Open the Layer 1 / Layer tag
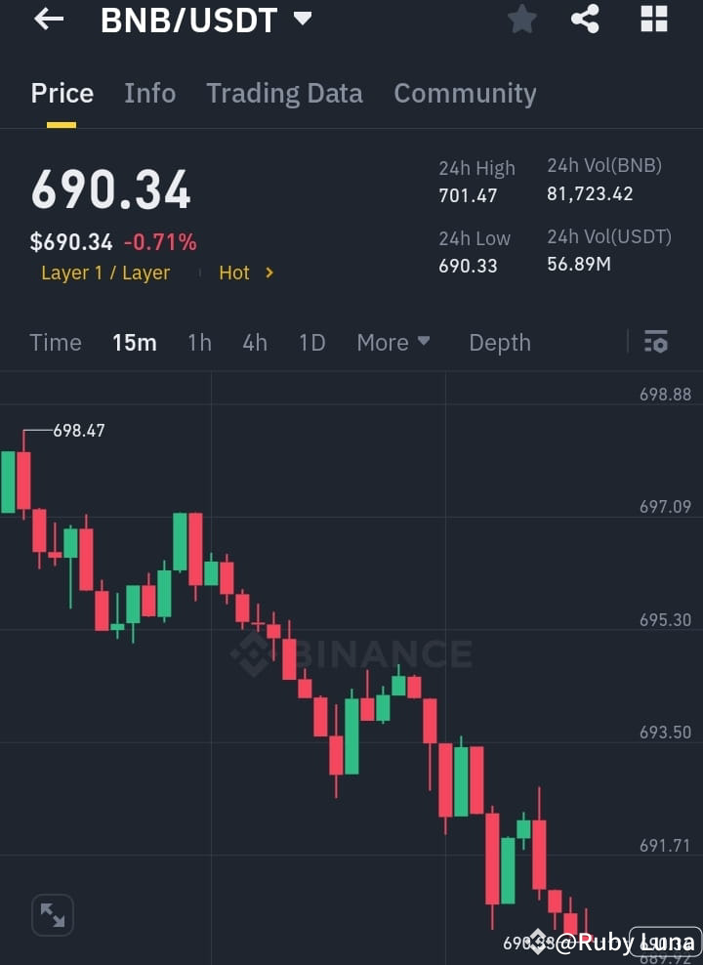The width and height of the screenshot is (703, 965). click(105, 273)
